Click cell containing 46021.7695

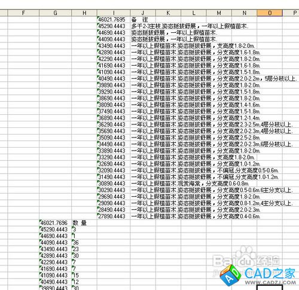coord(114,20)
